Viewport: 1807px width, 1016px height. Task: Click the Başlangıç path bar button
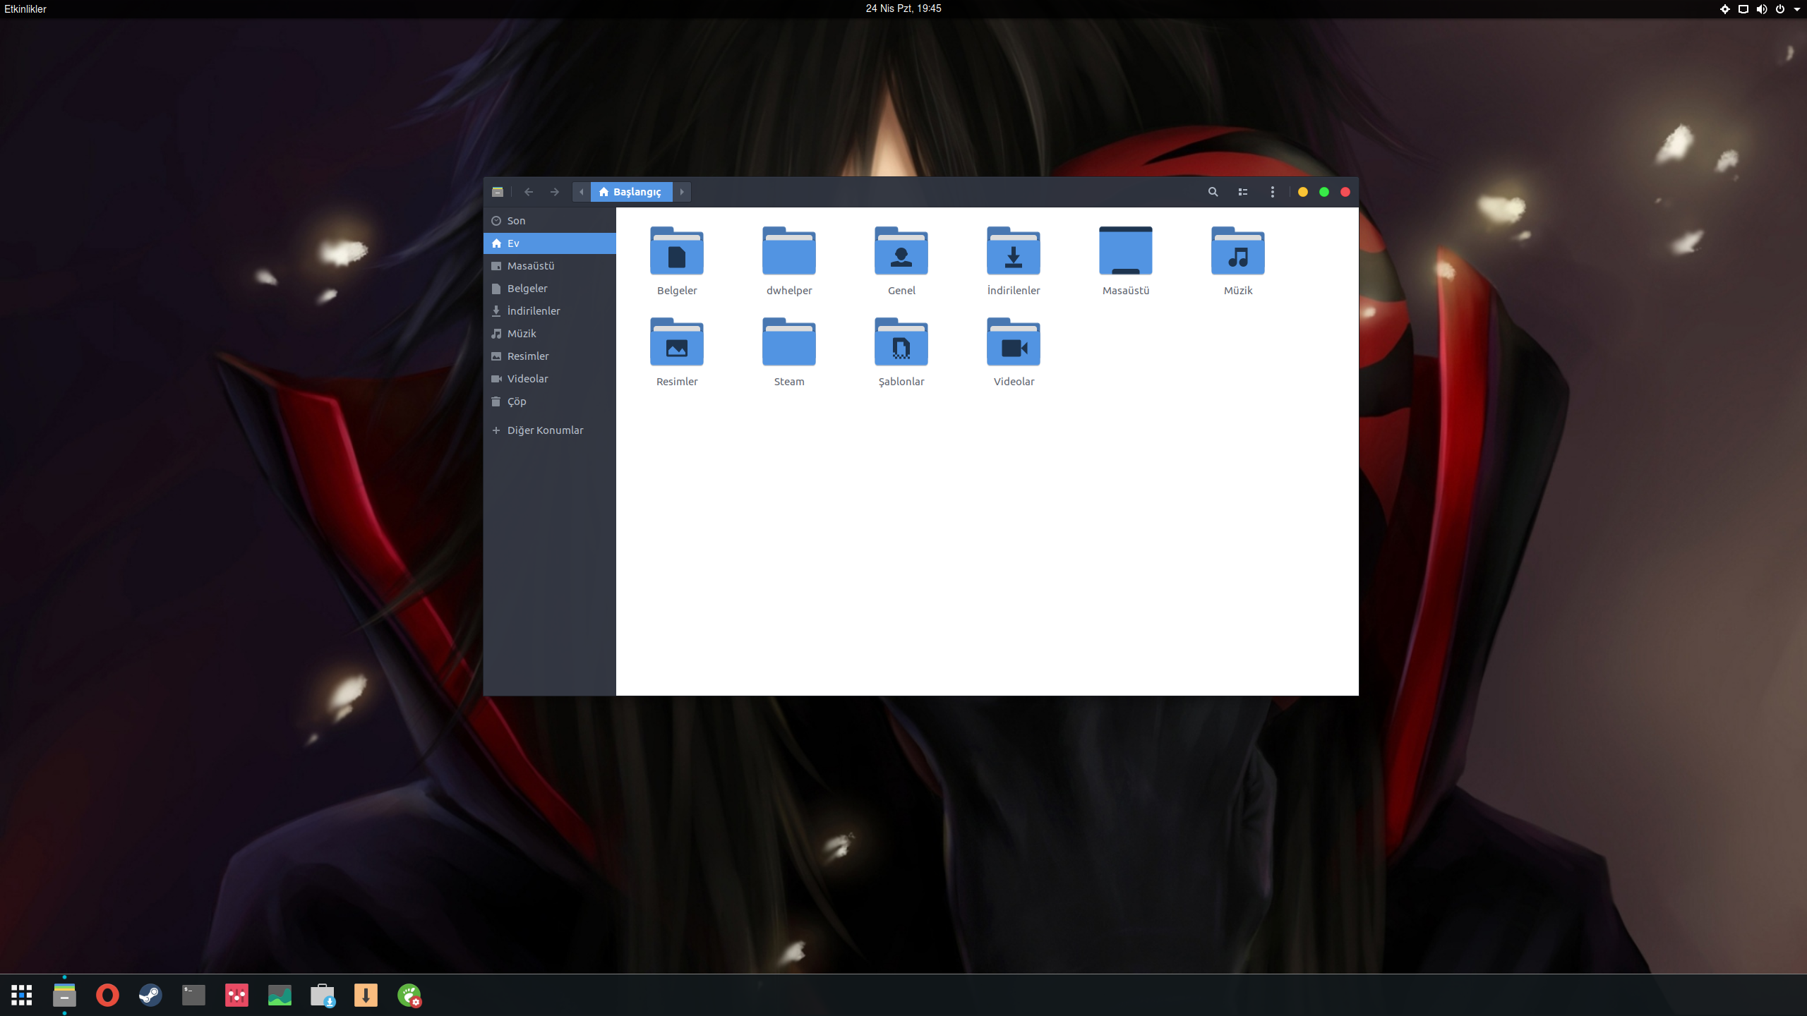point(631,192)
